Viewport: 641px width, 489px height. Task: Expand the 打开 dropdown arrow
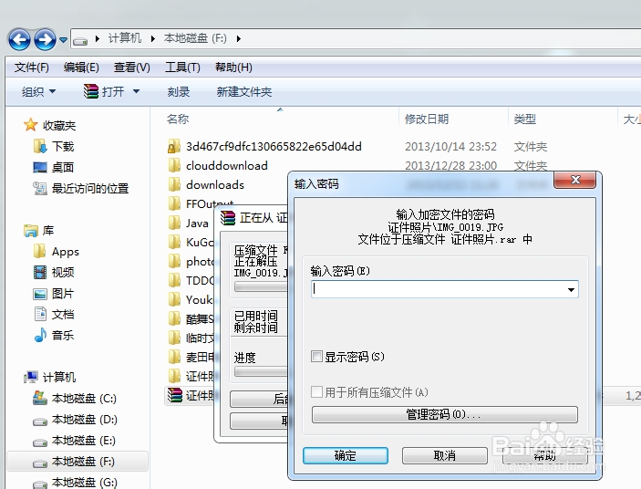tap(136, 91)
